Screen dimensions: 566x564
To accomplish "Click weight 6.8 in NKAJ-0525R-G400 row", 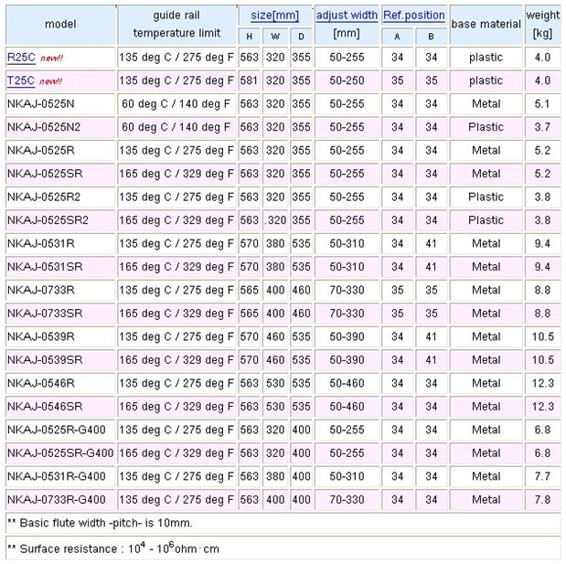I will pos(542,430).
